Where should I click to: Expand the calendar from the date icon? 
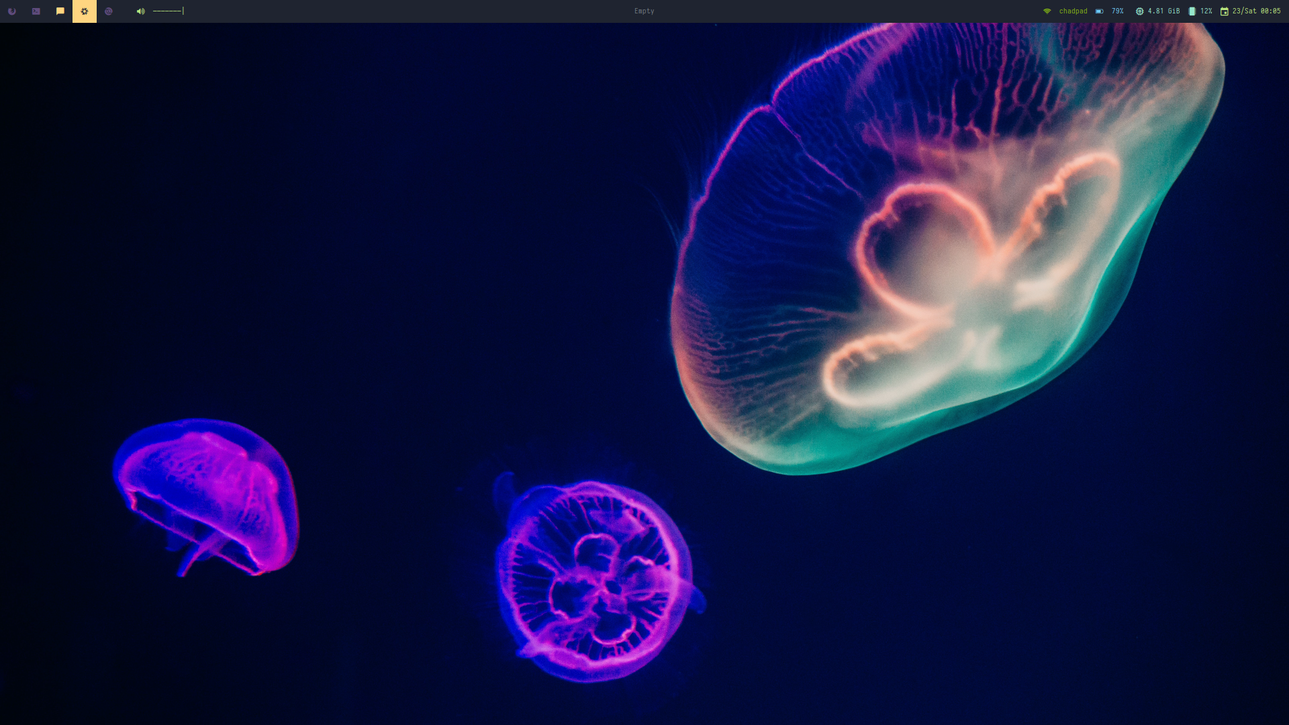(x=1225, y=11)
